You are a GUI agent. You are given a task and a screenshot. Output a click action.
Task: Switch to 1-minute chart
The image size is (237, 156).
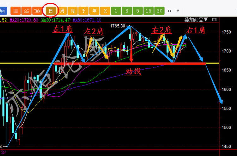pos(116,11)
